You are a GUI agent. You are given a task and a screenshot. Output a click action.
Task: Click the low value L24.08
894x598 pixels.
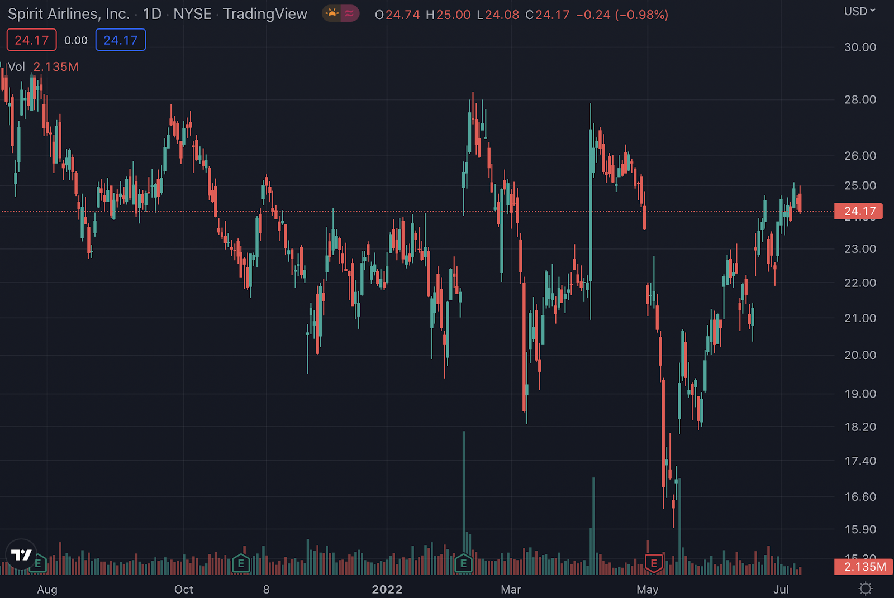pos(498,15)
